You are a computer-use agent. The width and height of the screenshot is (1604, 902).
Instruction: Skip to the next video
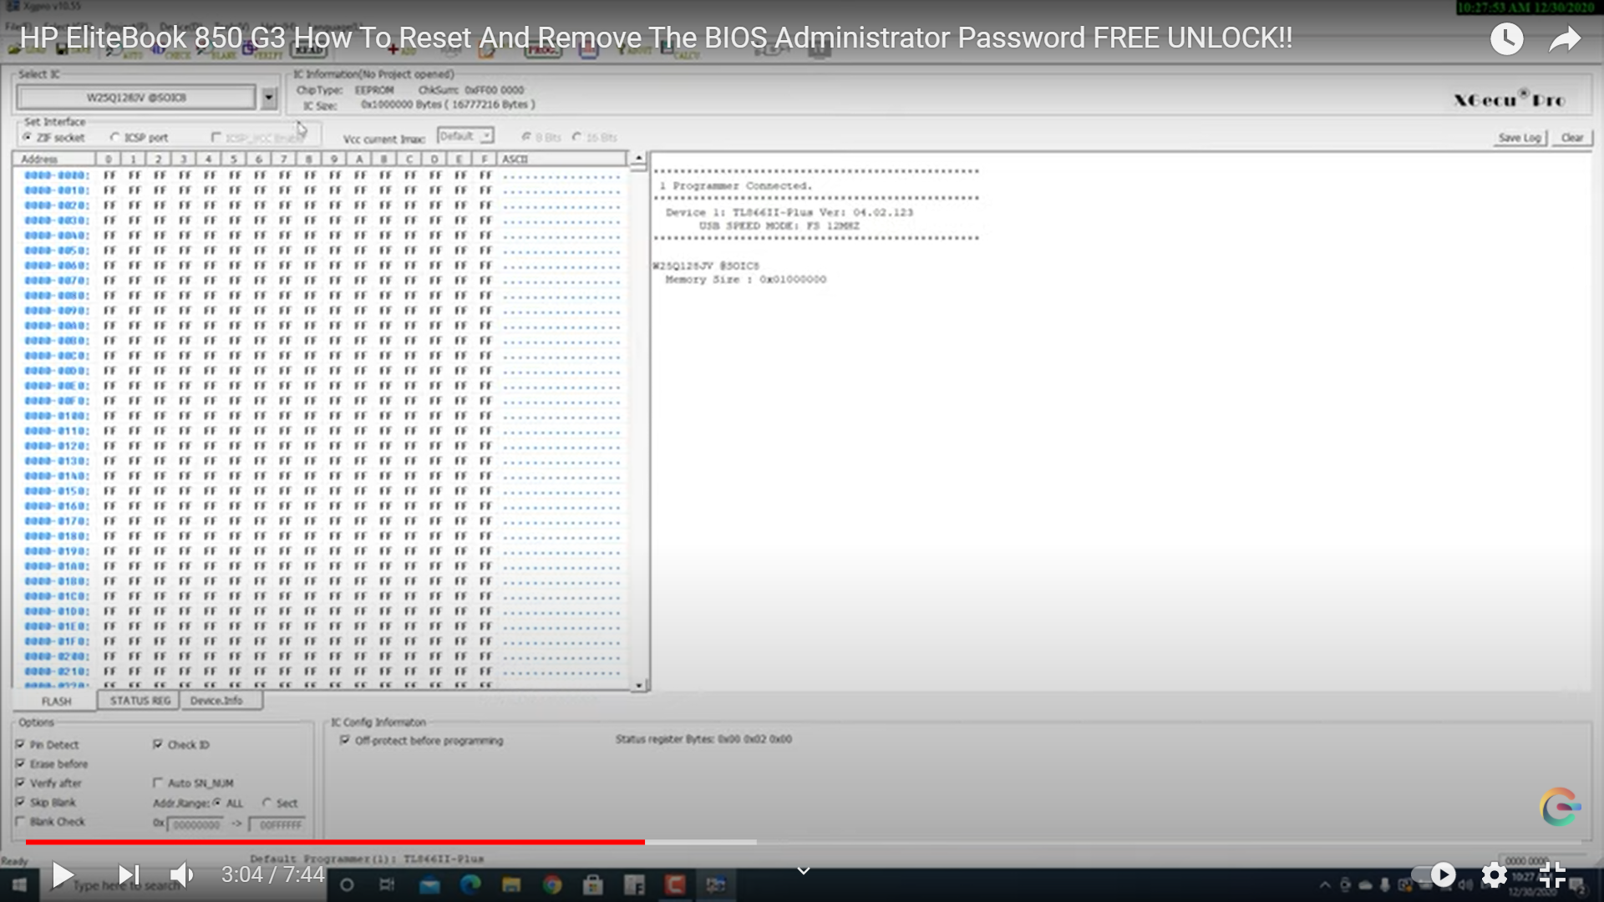(129, 874)
